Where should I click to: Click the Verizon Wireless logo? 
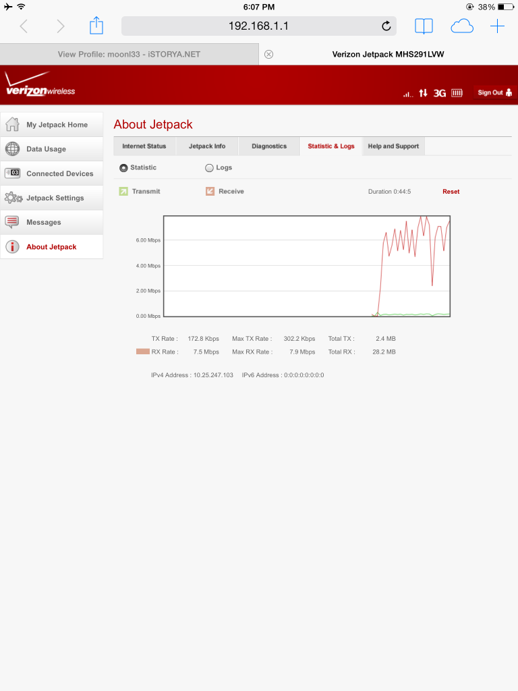pyautogui.click(x=39, y=86)
